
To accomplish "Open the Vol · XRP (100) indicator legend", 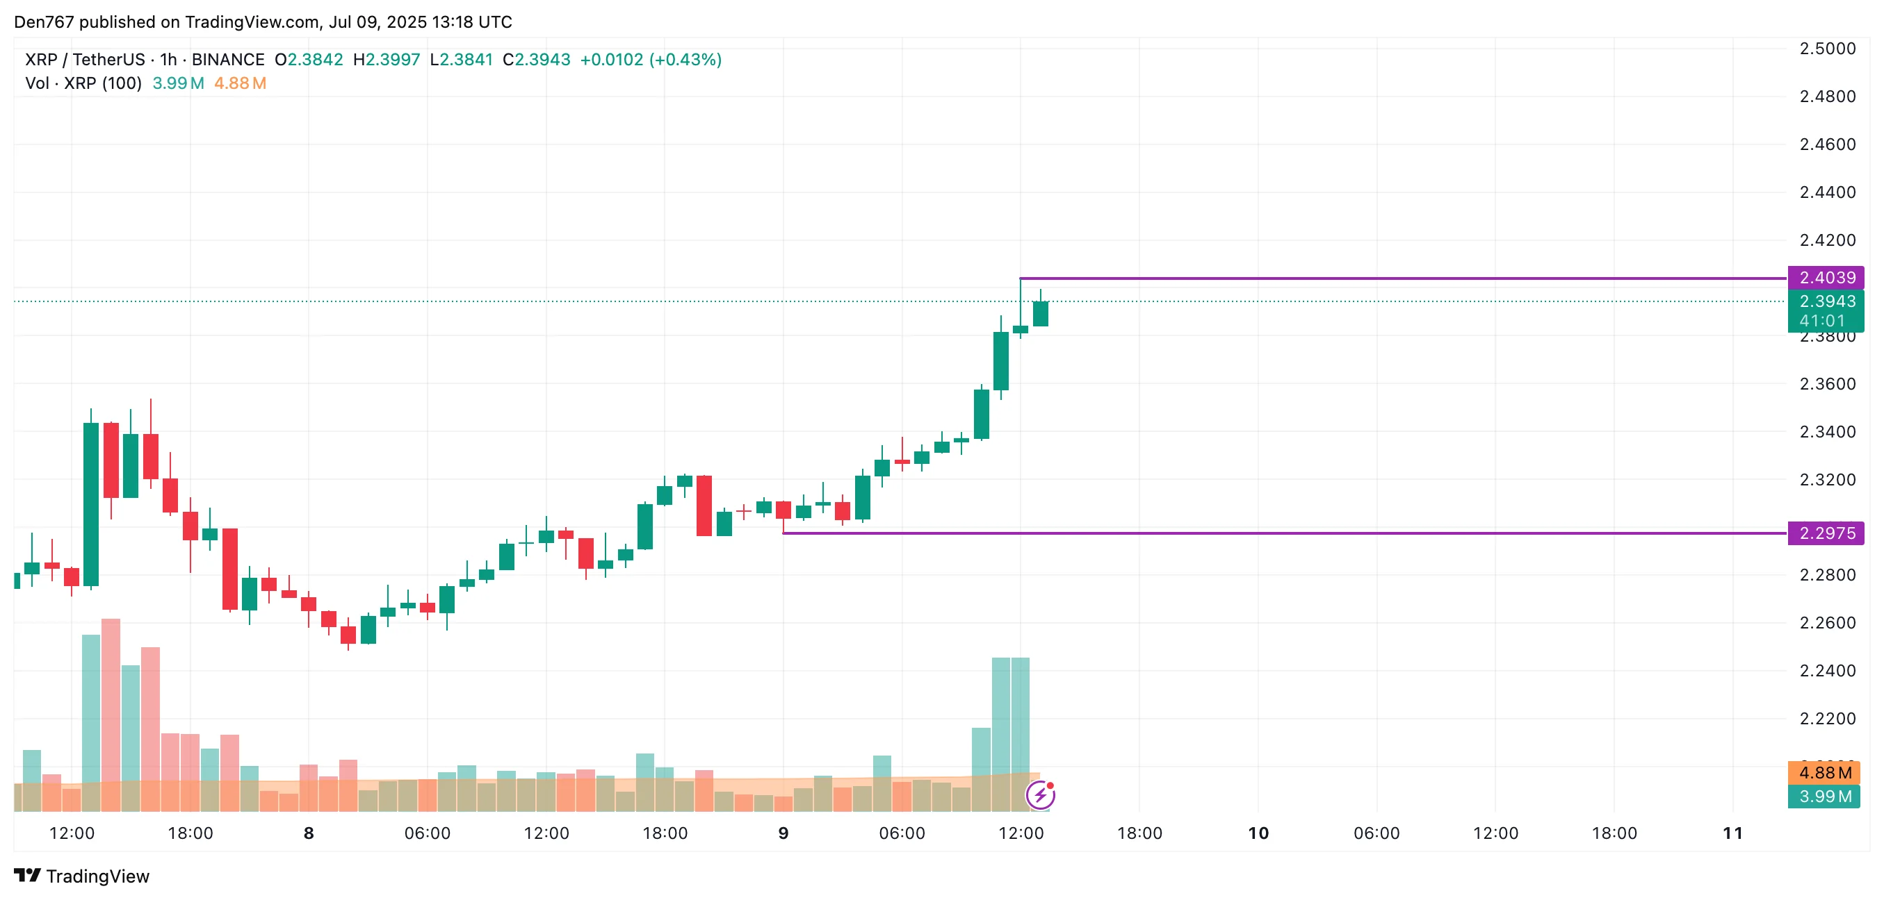I will click(83, 83).
